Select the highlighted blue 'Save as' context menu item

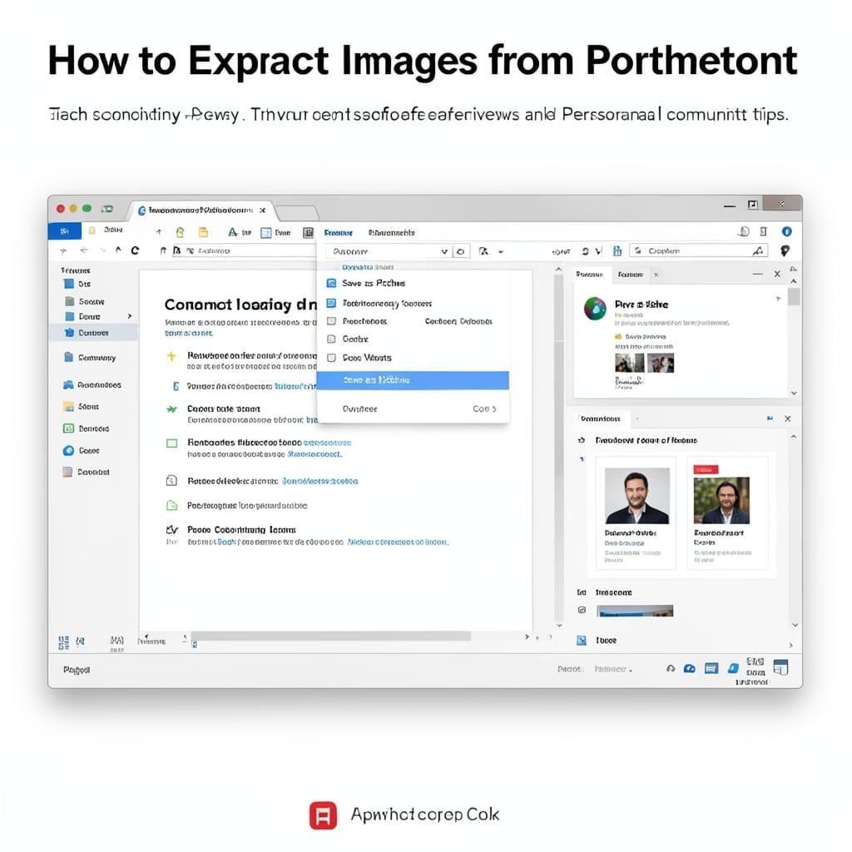[x=413, y=380]
